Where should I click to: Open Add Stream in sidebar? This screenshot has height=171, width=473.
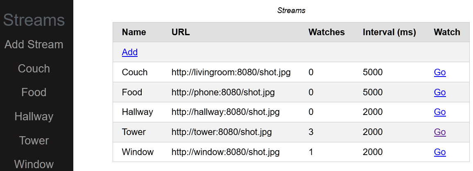[x=34, y=45]
